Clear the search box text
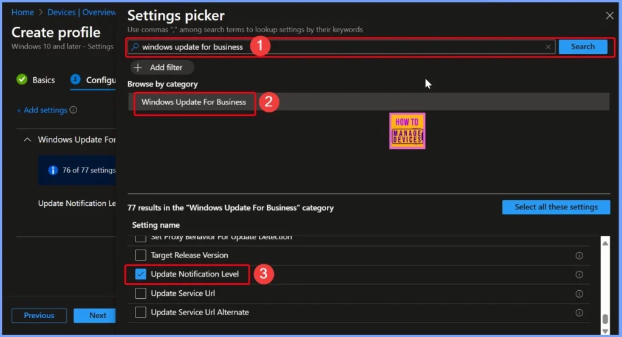Screen dimensions: 622x337 (x=548, y=47)
